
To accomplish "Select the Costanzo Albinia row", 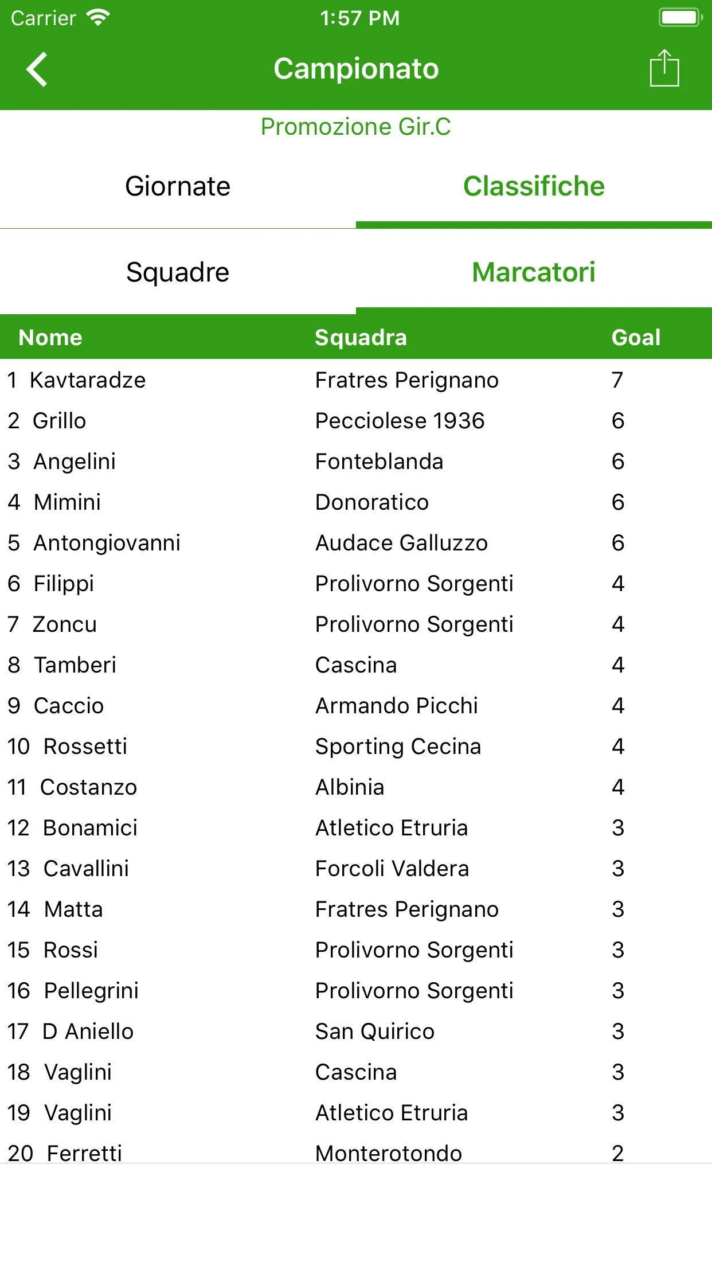I will pyautogui.click(x=356, y=787).
